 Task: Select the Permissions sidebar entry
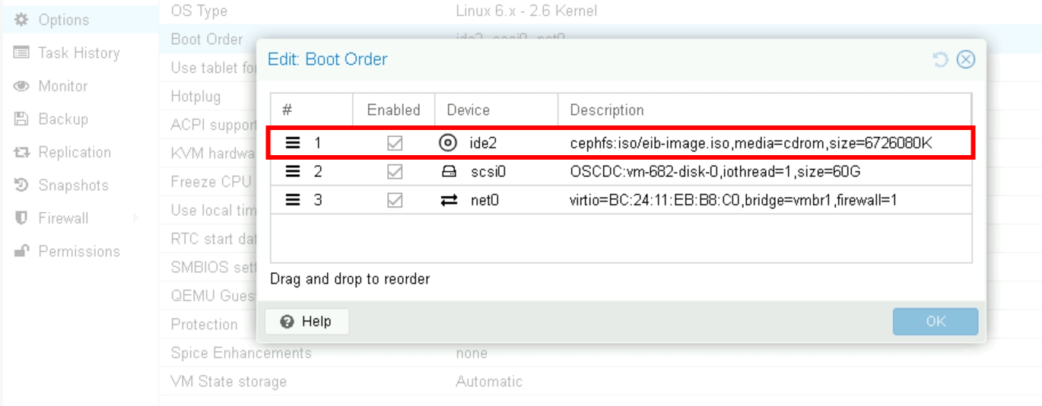[78, 252]
